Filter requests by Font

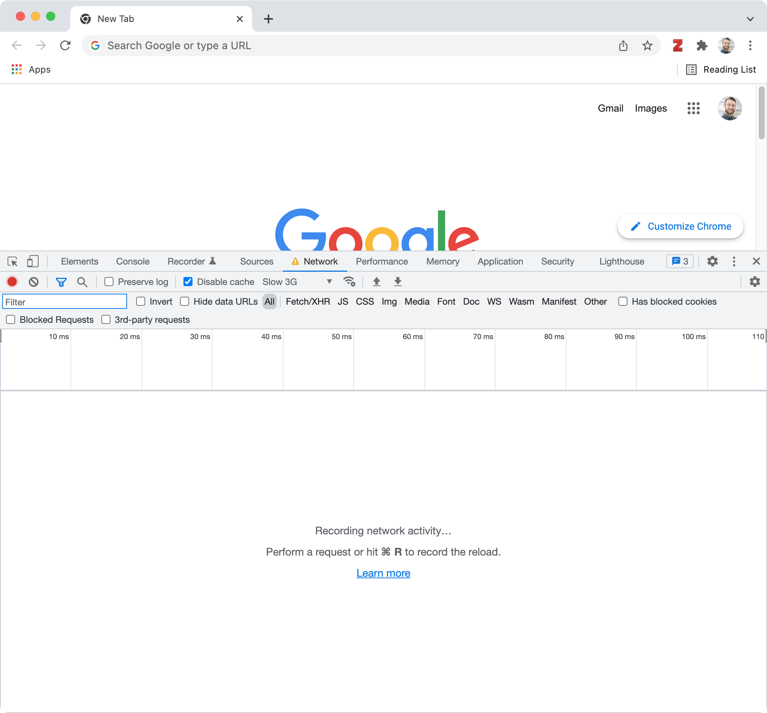[446, 302]
